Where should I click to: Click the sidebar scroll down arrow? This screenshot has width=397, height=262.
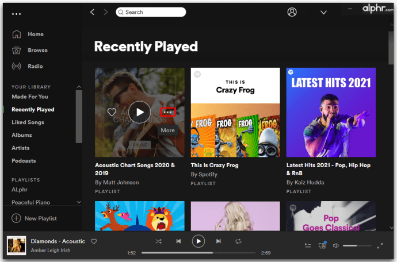click(79, 202)
